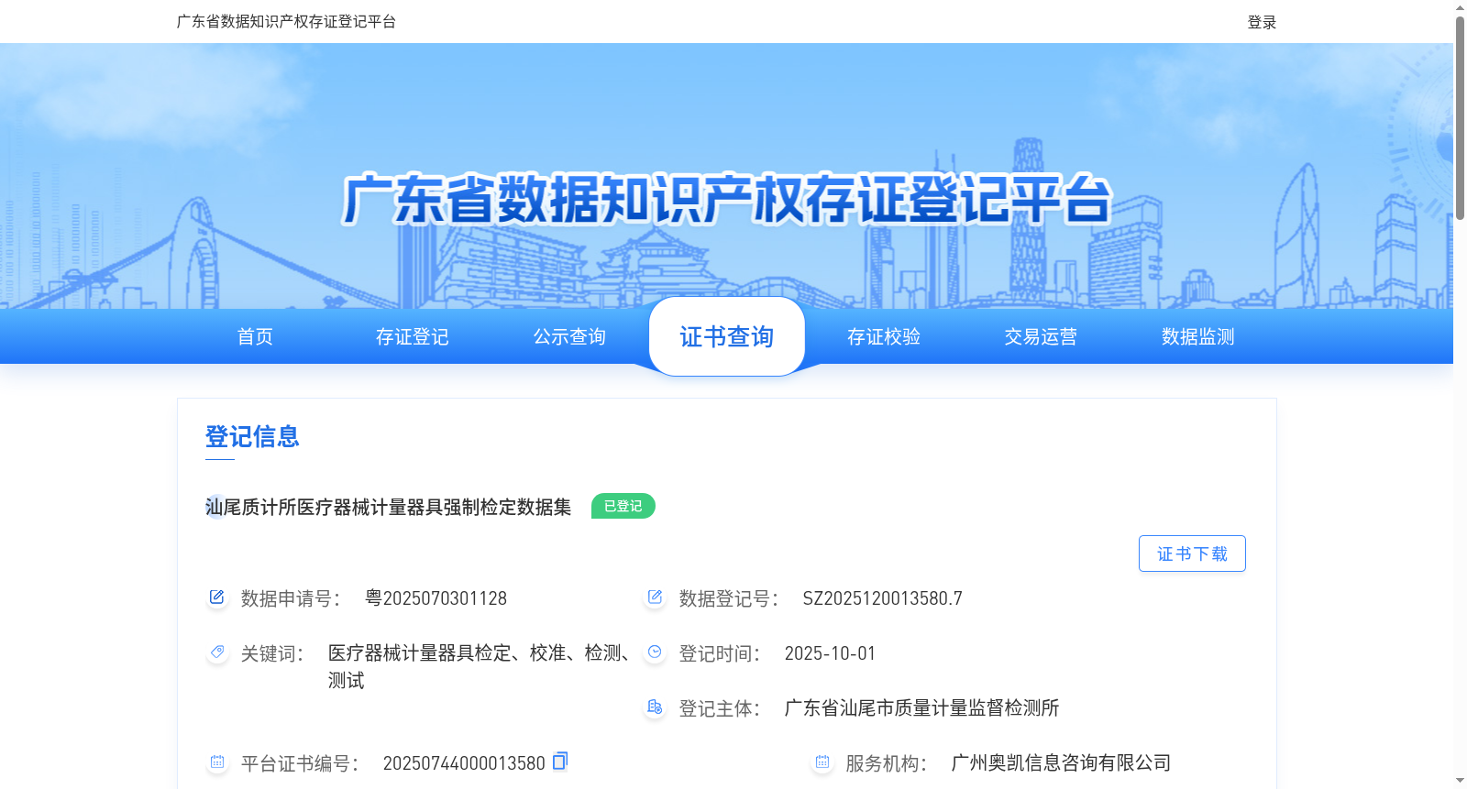This screenshot has height=789, width=1467.
Task: Go to the 存证登记 tab
Action: point(413,336)
